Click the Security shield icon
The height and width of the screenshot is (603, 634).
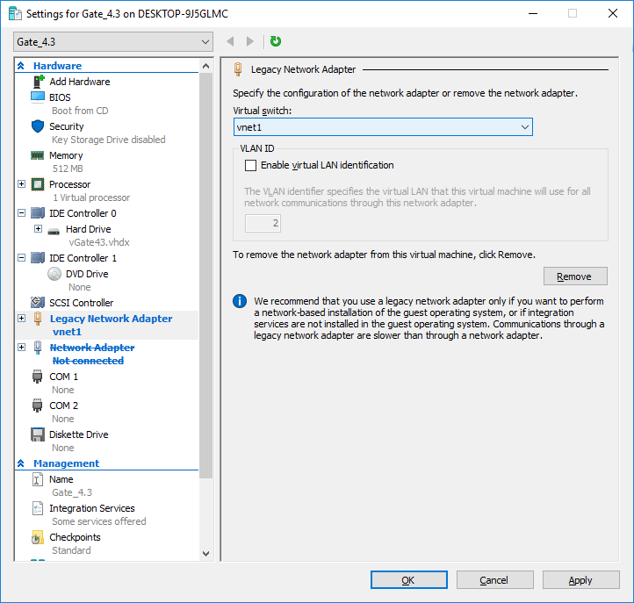pos(38,126)
